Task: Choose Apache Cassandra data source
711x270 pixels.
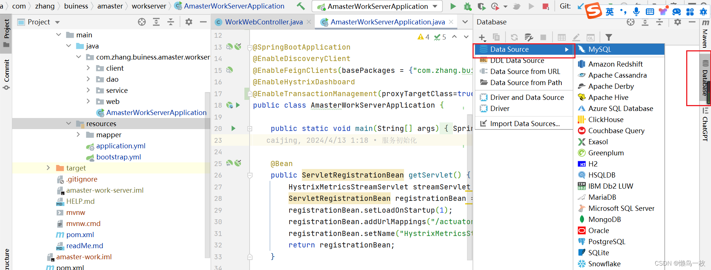Action: pos(619,75)
